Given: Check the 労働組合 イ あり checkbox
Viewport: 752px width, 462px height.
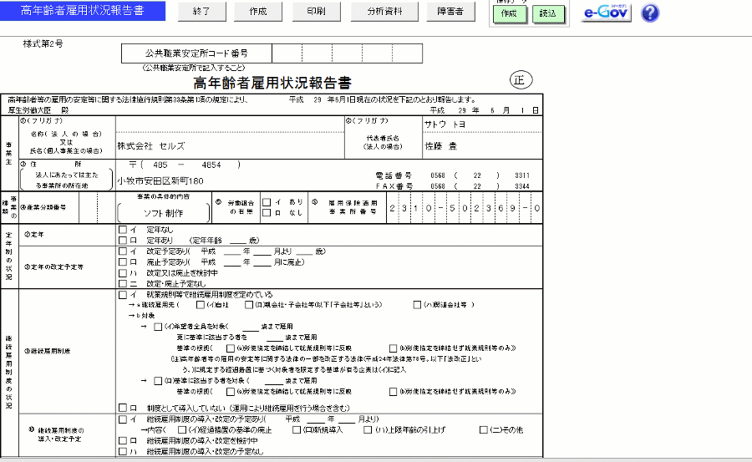Looking at the screenshot, I should pyautogui.click(x=267, y=202).
